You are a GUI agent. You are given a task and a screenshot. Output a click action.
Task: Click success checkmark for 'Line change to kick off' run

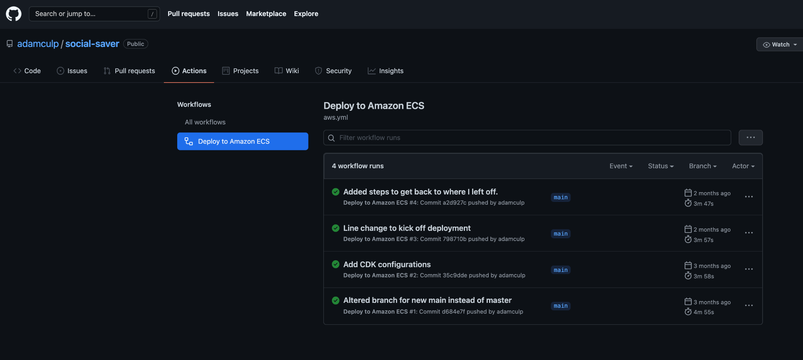point(336,228)
